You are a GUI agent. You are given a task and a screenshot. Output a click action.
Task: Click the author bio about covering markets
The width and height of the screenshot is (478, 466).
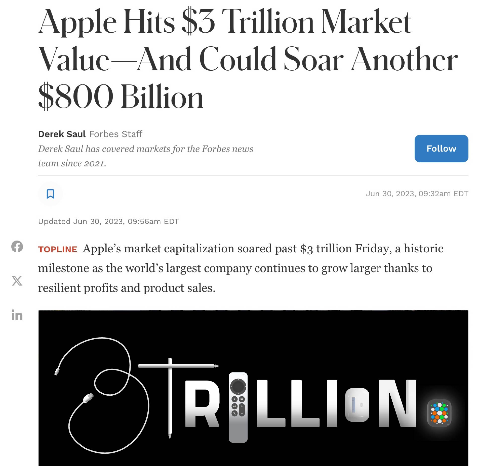146,156
